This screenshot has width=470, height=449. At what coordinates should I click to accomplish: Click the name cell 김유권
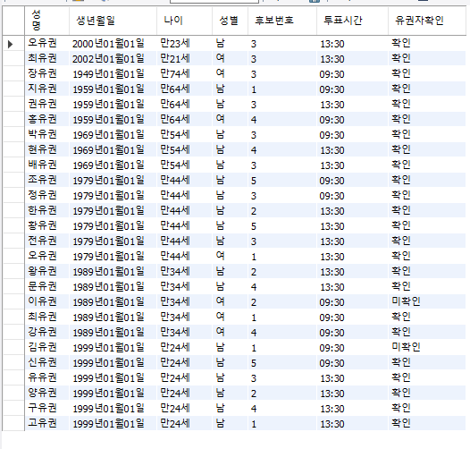click(x=47, y=348)
